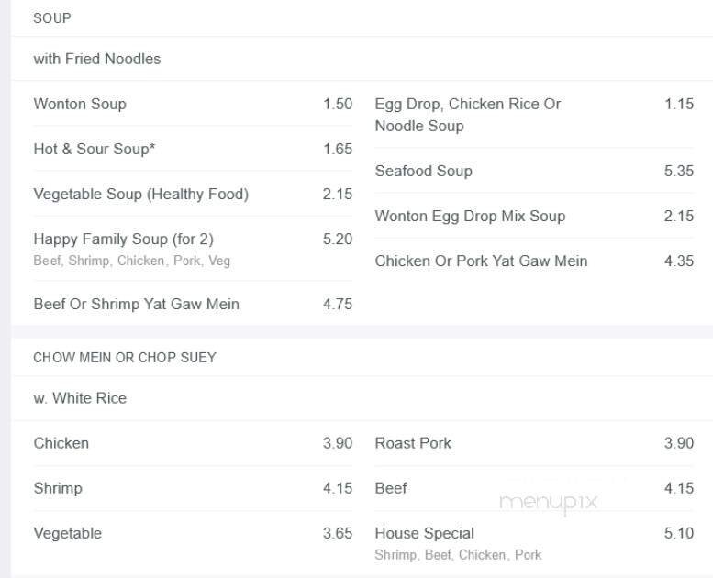Click the "with Fried Noodles" subtitle
The height and width of the screenshot is (578, 713).
(x=97, y=59)
